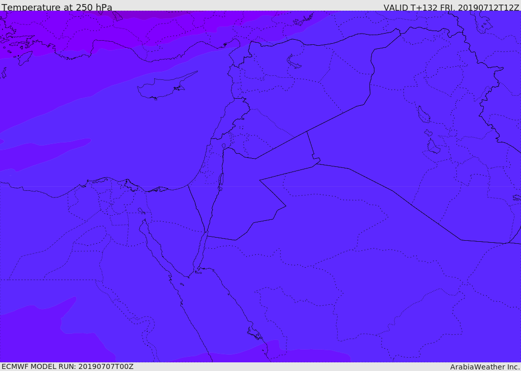
Task: Click 'ECMWF MODEL RUN: 20190707T00Z' text
Action: [x=68, y=367]
